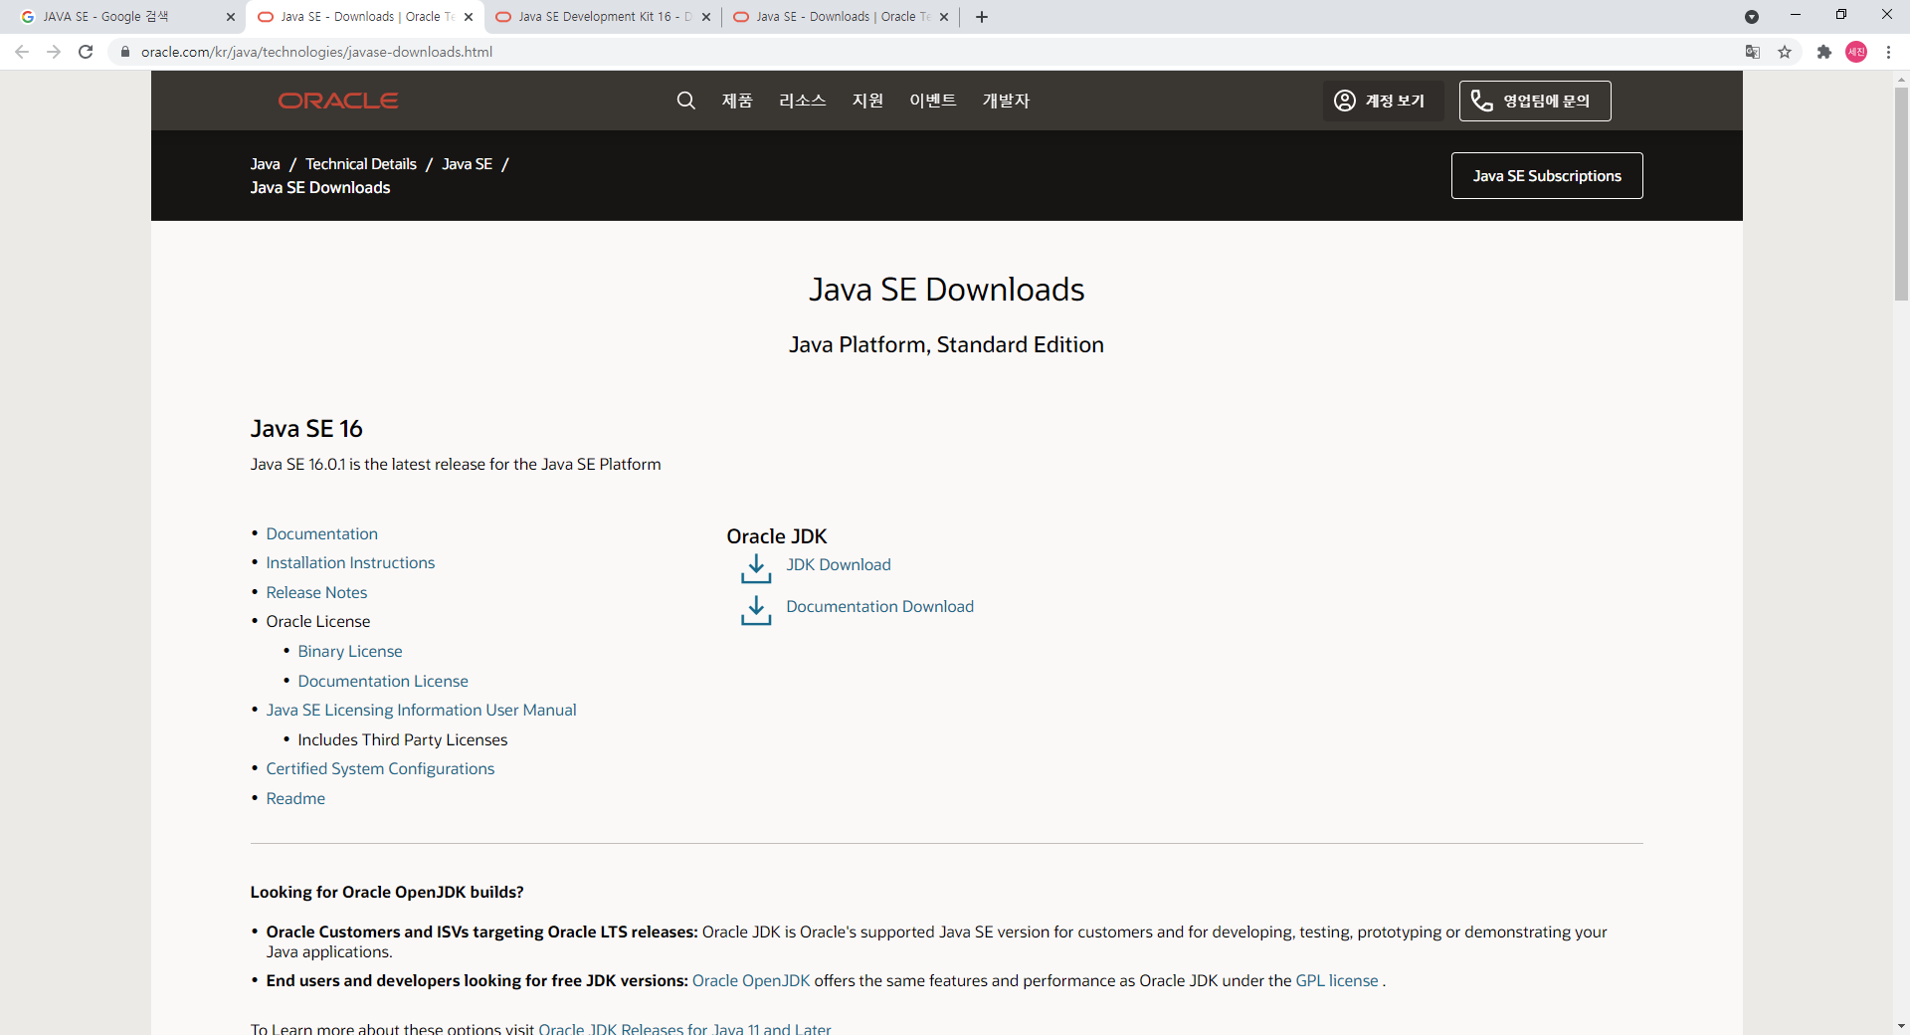The image size is (1910, 1035).
Task: Close the active Java SE Downloads tab
Action: pyautogui.click(x=469, y=17)
